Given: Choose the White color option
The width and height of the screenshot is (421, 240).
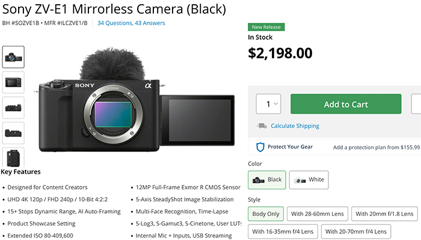Looking at the screenshot, I should [309, 180].
